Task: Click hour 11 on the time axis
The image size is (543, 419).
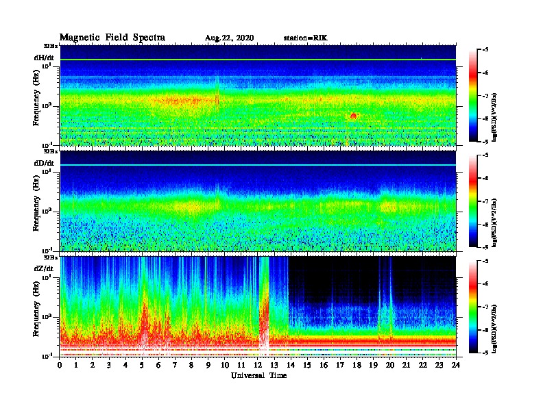Action: point(241,365)
